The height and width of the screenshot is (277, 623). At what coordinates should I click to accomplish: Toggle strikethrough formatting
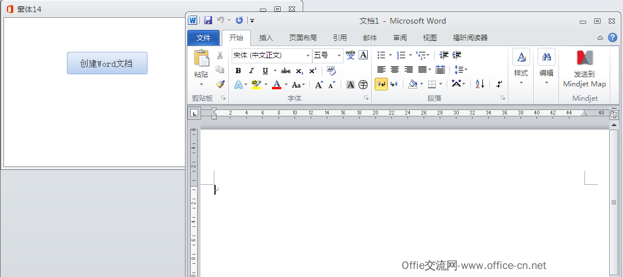click(x=286, y=71)
